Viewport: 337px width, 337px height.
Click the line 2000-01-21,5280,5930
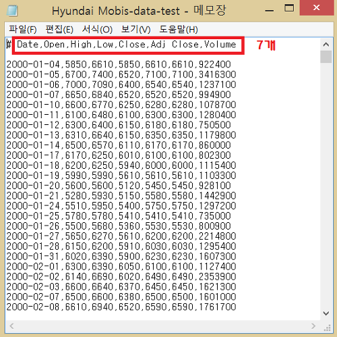pos(121,196)
